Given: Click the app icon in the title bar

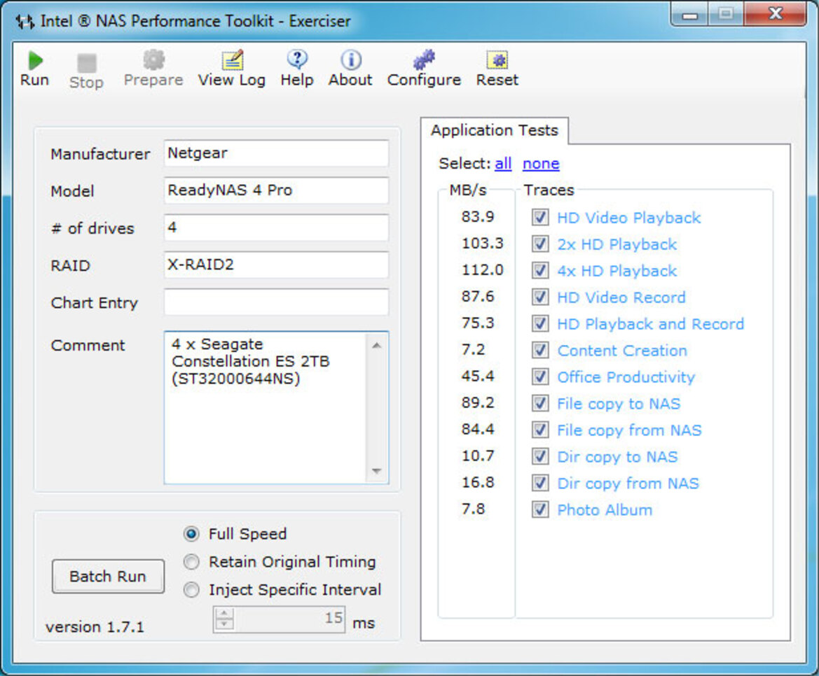Looking at the screenshot, I should [x=25, y=22].
